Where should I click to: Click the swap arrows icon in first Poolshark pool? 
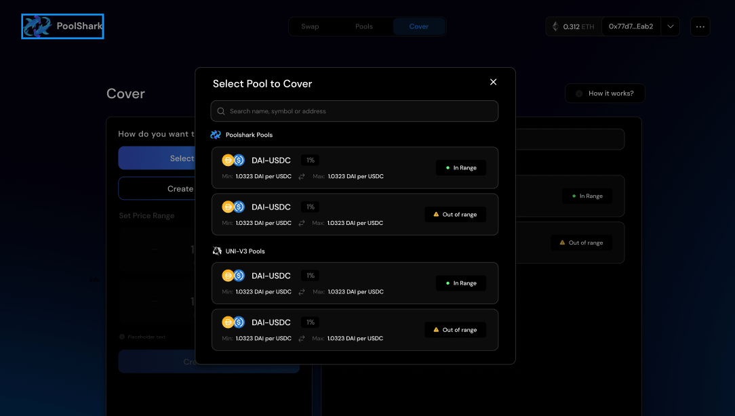click(x=302, y=176)
